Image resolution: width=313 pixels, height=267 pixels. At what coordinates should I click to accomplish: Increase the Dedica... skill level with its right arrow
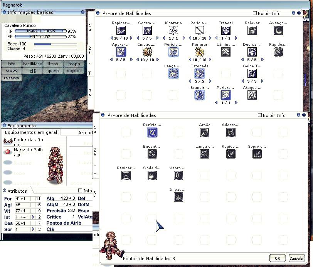(x=262, y=59)
